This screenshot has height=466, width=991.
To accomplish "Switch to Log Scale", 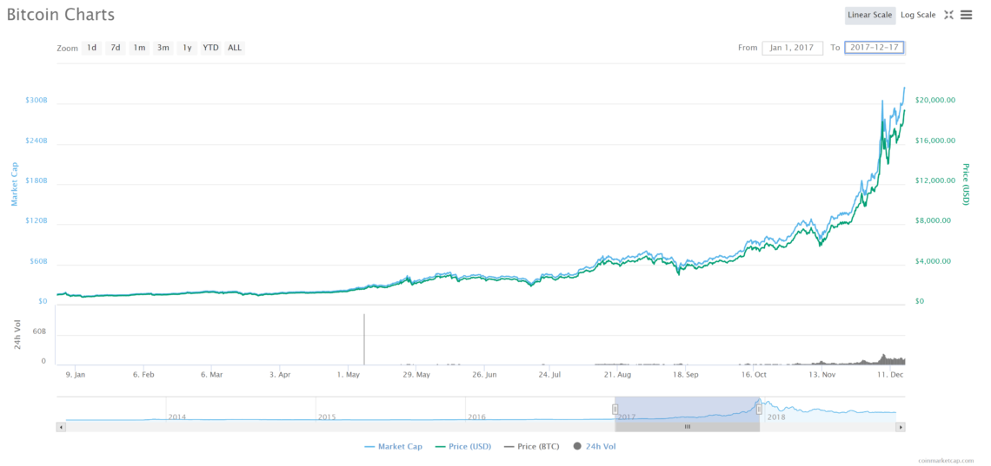I will [x=918, y=15].
